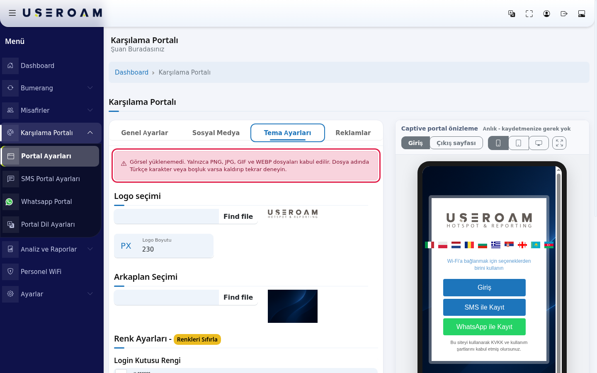
Task: Select the Italian flag in portal preview
Action: (430, 245)
